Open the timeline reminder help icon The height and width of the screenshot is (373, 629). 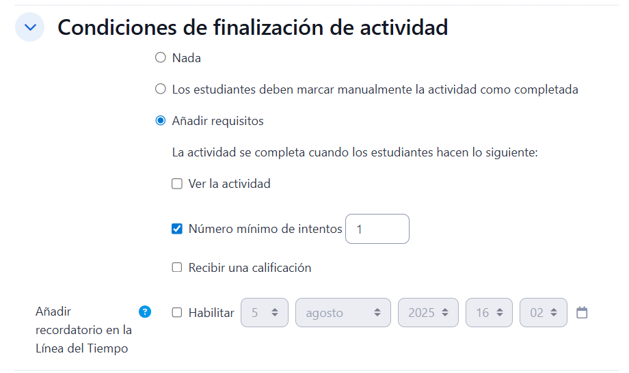click(145, 312)
